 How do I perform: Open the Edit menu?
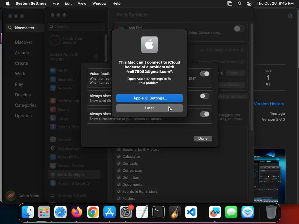pos(68,3)
